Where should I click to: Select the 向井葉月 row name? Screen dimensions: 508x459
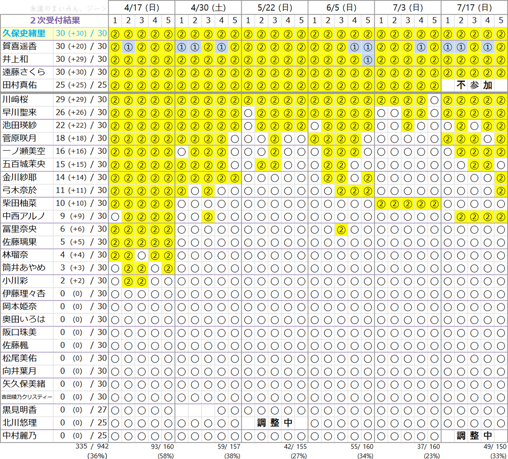click(x=20, y=372)
